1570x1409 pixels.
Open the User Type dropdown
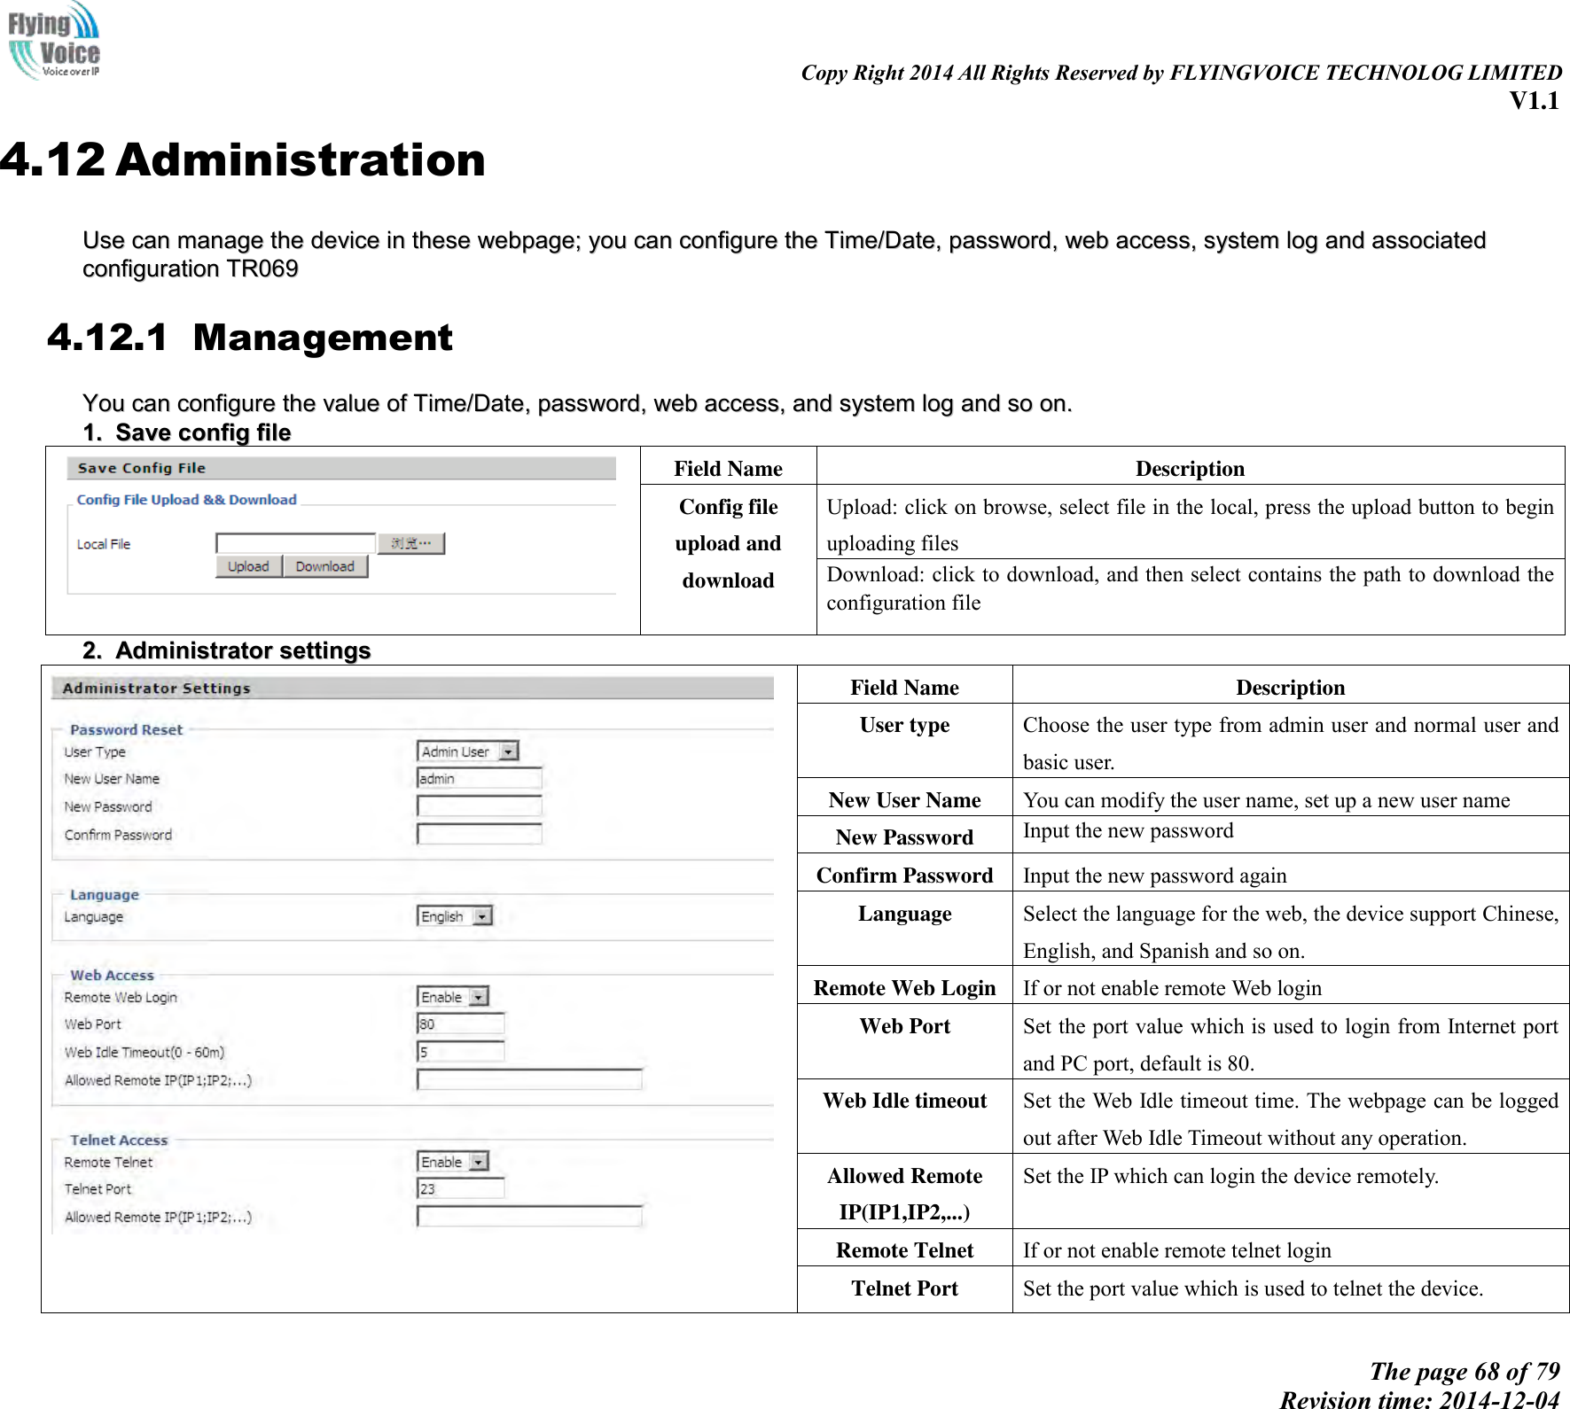point(468,751)
